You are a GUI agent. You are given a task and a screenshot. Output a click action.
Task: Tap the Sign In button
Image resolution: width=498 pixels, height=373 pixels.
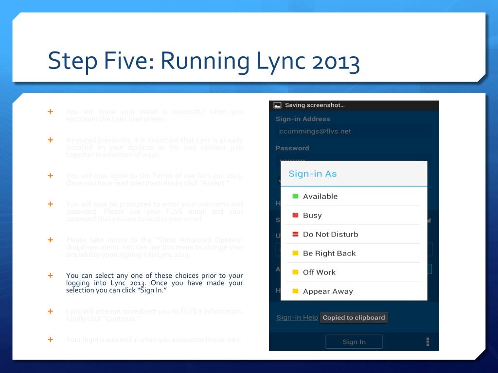point(354,342)
